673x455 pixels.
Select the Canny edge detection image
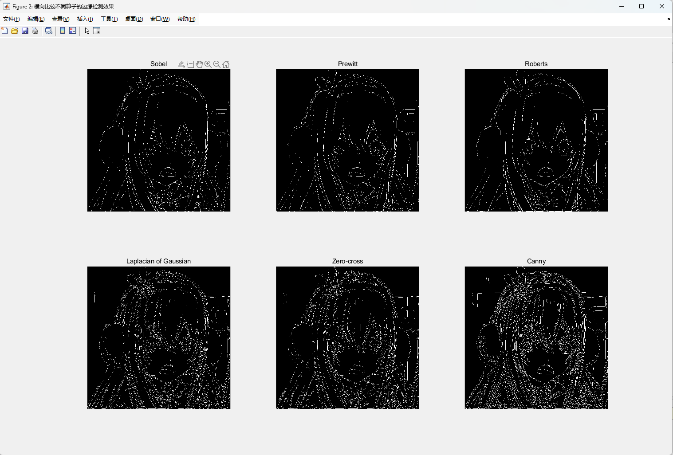tap(536, 337)
